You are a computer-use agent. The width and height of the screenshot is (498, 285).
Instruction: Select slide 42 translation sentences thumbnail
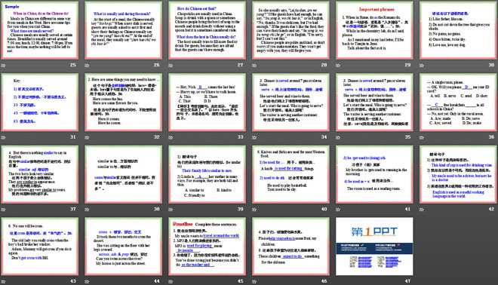[458, 174]
